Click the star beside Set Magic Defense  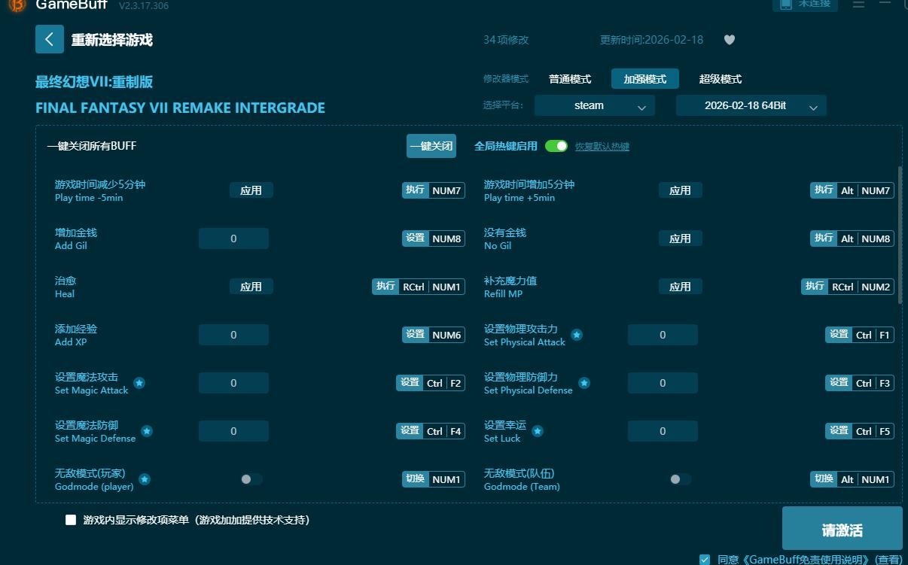pyautogui.click(x=148, y=430)
